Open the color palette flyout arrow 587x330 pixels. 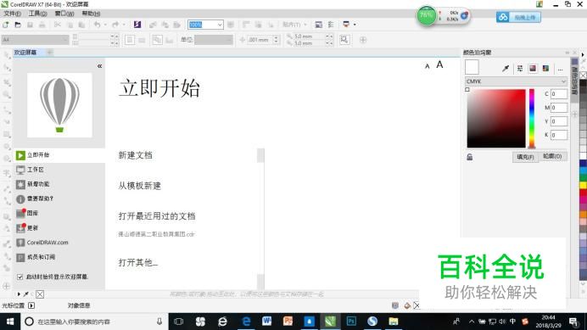click(583, 54)
